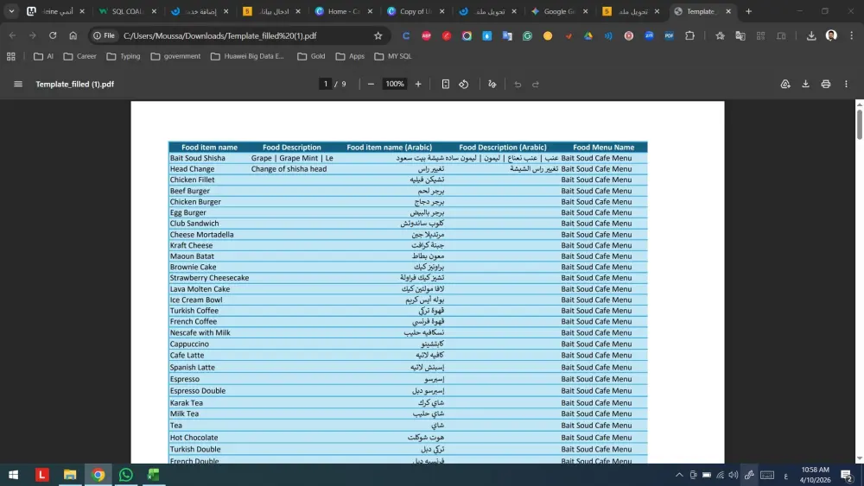Select the PDF draw annotation tool
This screenshot has height=486, width=864.
pos(492,85)
